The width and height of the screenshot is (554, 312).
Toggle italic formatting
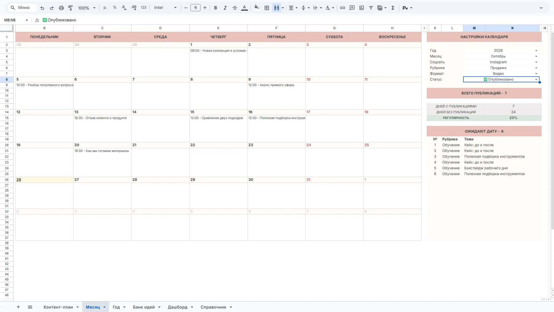tap(225, 8)
